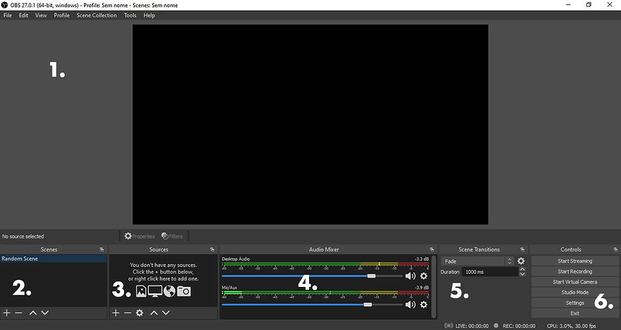This screenshot has height=330, width=621.
Task: Select Random Scene in Scenes list
Action: coord(53,258)
